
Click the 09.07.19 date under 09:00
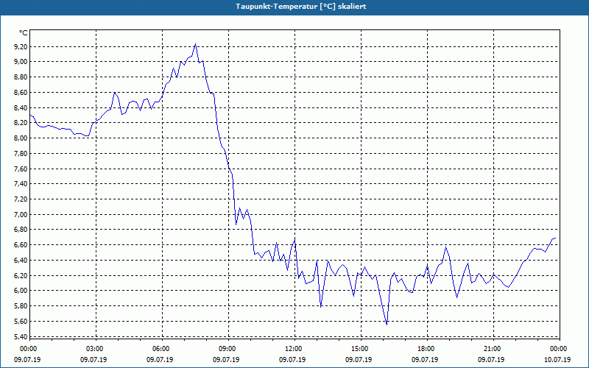[226, 360]
